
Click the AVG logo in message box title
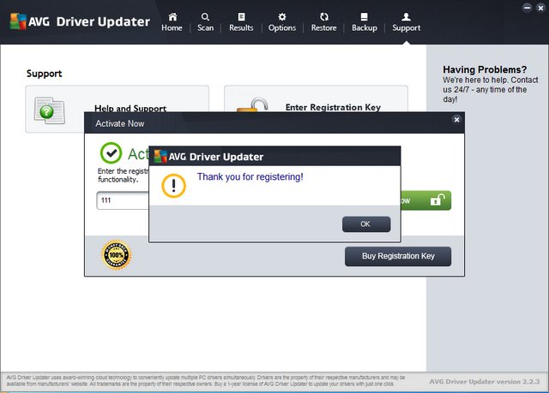pyautogui.click(x=160, y=157)
